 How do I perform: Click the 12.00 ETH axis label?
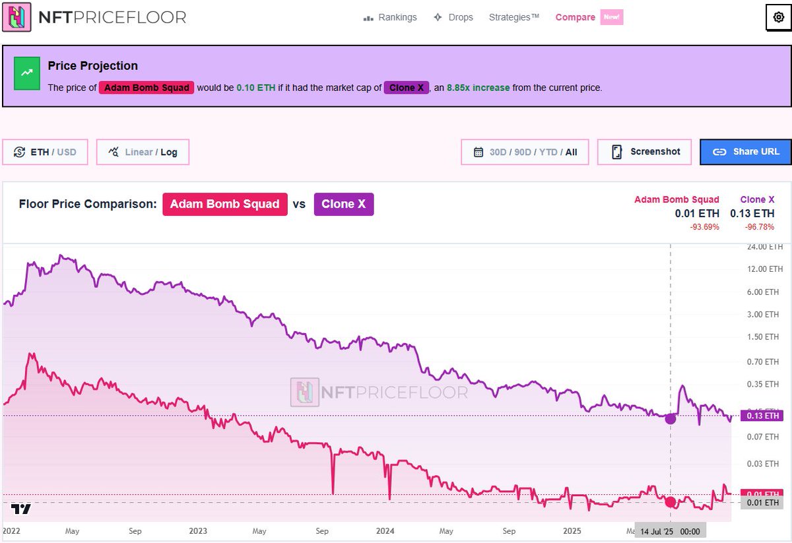pyautogui.click(x=764, y=269)
